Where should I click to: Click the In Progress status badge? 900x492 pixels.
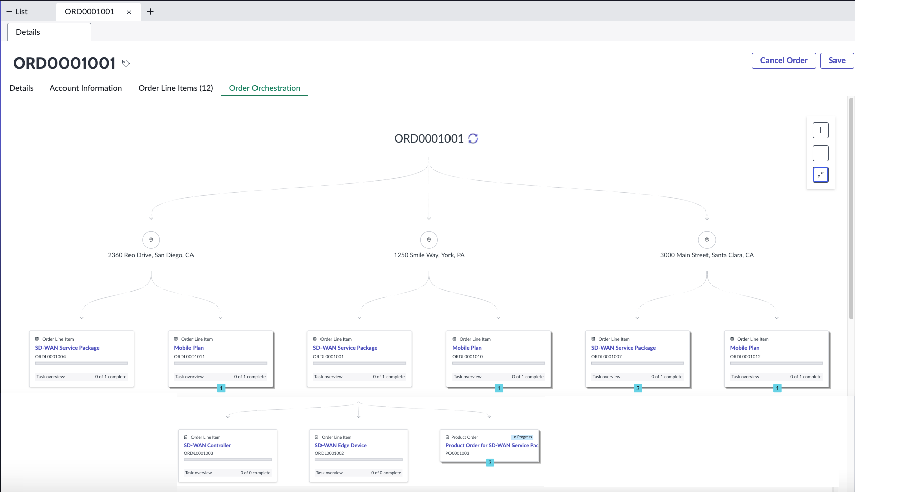(523, 437)
